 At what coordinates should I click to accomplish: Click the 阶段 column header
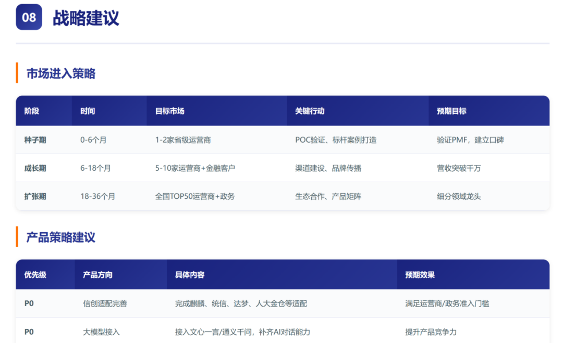(x=32, y=111)
